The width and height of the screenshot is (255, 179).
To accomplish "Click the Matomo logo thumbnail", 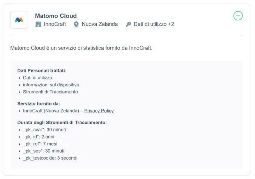I will 19,20.
